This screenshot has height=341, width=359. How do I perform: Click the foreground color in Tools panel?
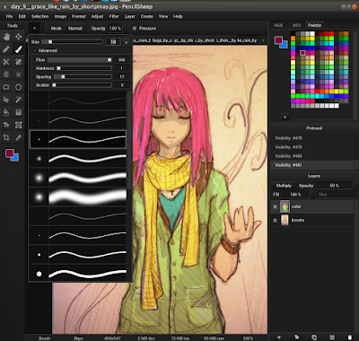[x=9, y=153]
